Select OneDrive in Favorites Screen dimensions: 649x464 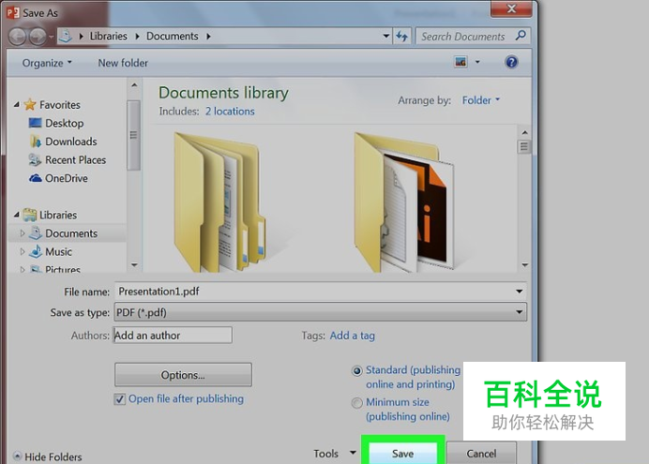pos(67,178)
